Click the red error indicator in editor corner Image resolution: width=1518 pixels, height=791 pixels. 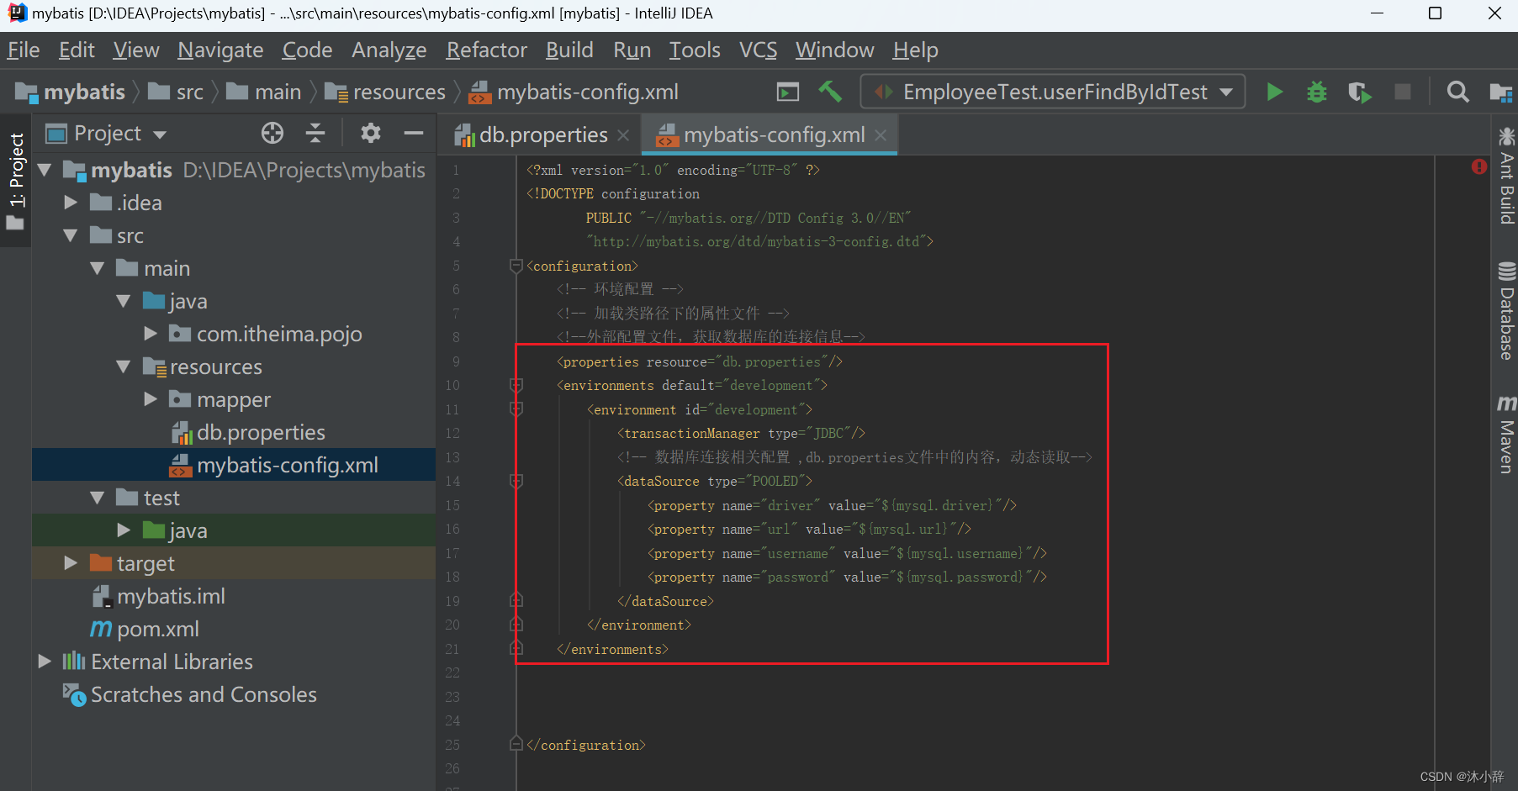point(1479,166)
